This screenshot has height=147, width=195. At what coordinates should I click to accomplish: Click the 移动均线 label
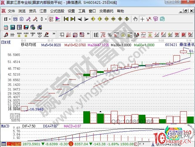coord(28,45)
